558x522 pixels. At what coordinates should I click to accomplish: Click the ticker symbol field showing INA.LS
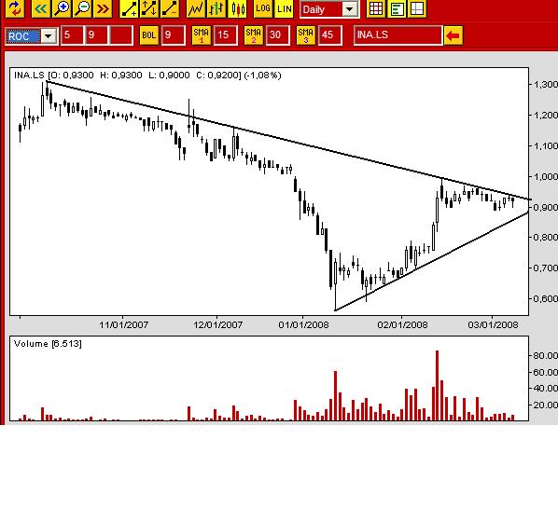click(398, 35)
